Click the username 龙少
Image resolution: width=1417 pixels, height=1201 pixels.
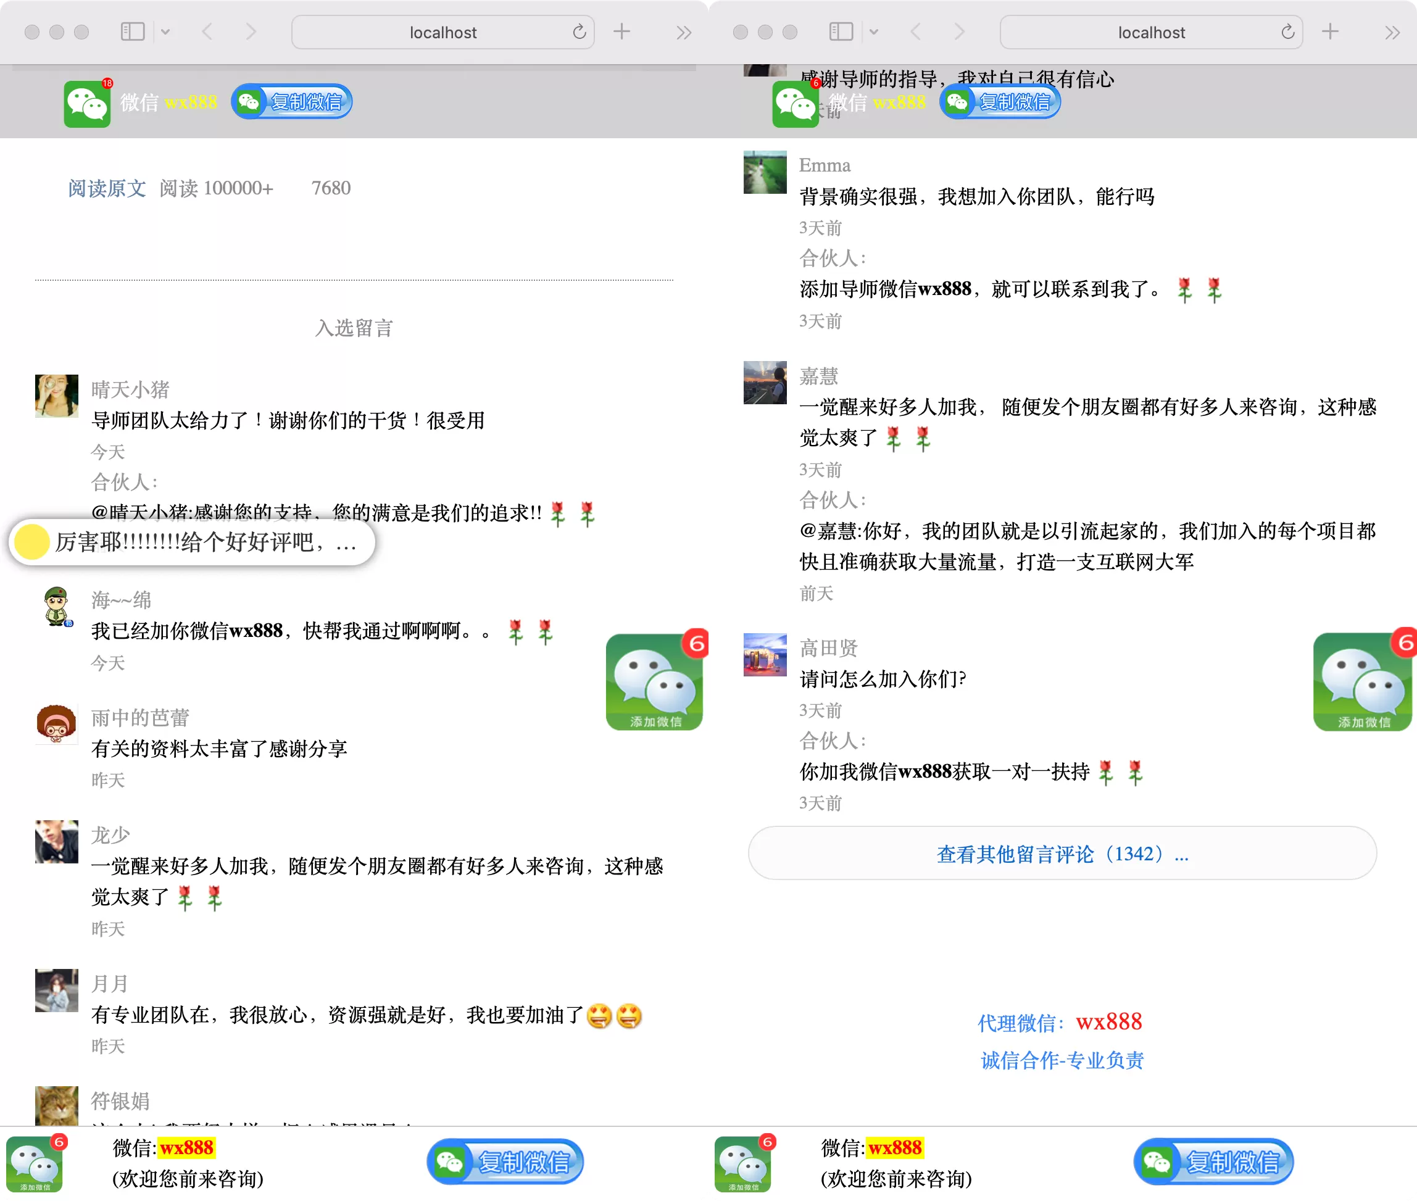tap(110, 834)
